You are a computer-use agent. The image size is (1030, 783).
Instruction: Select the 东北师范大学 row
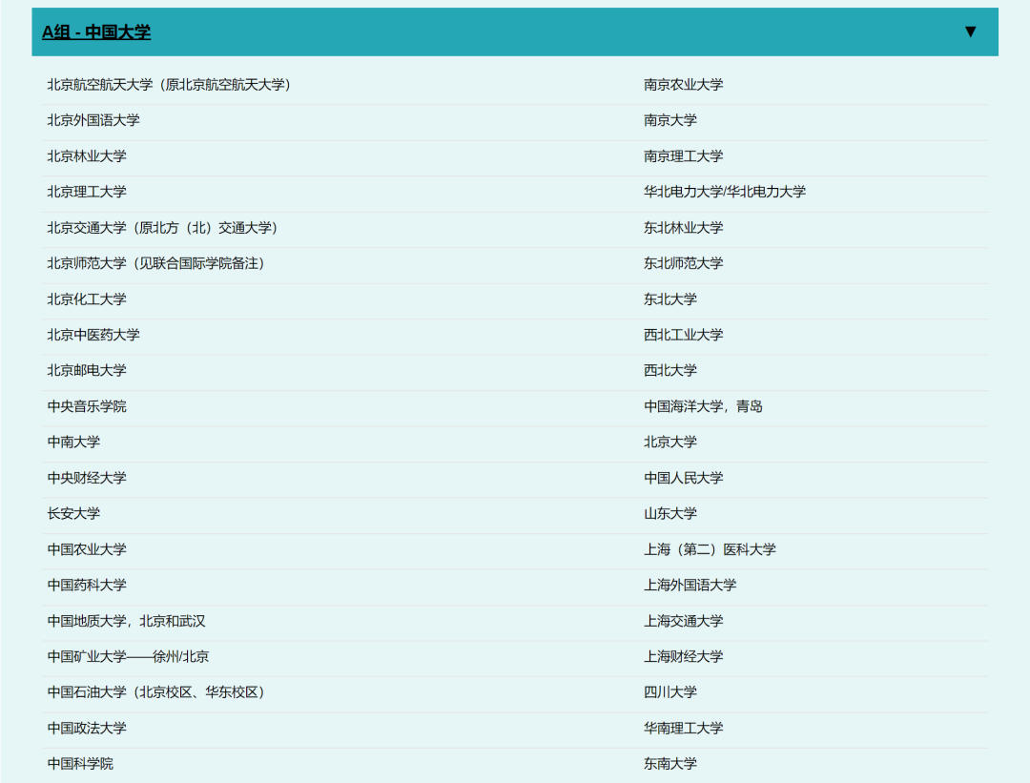coord(683,263)
